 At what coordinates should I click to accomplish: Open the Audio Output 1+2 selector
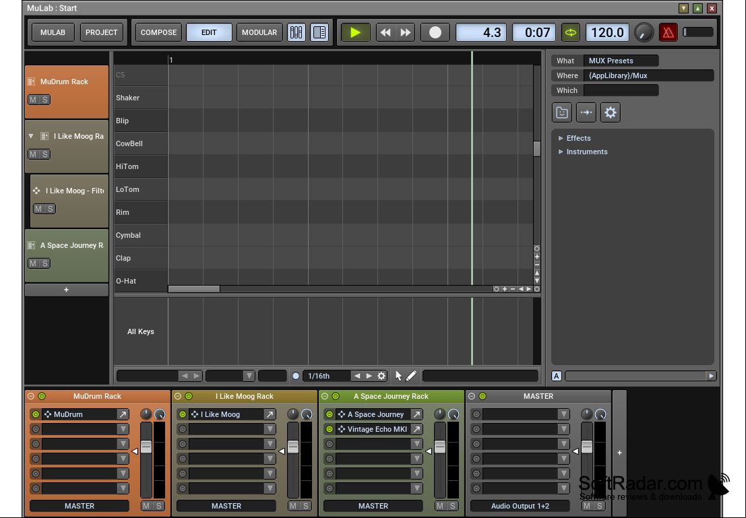coord(520,506)
